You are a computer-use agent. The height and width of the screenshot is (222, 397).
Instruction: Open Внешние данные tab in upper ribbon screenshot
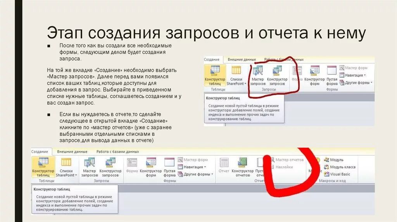pyautogui.click(x=242, y=59)
